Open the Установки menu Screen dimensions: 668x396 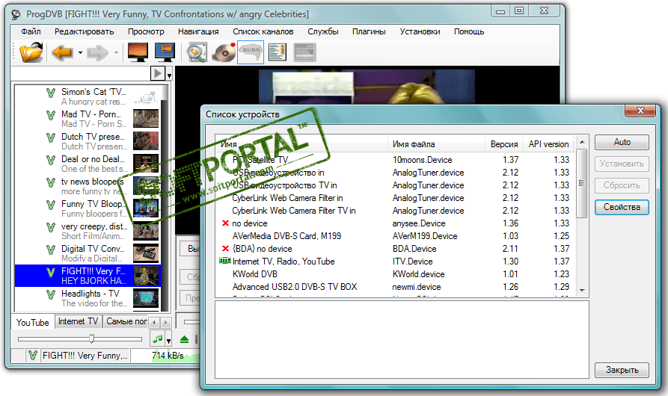pos(420,31)
